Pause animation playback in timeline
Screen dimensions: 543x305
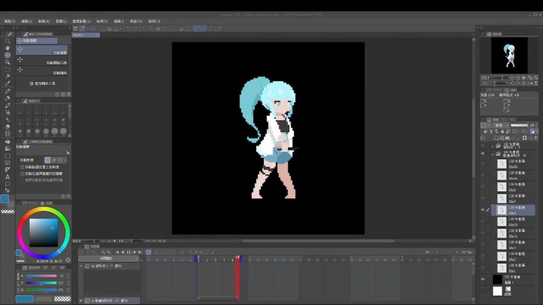click(128, 252)
